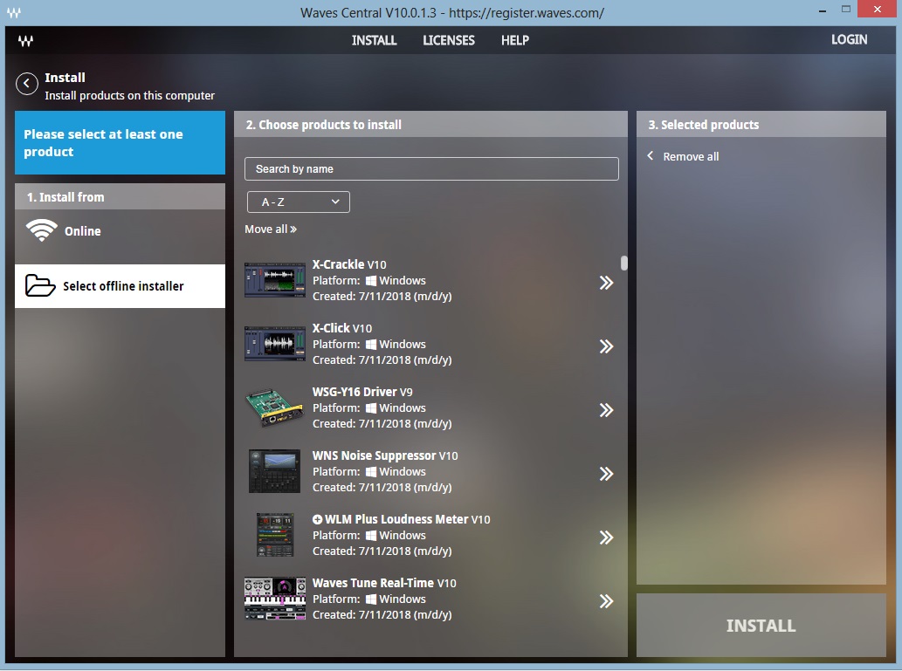Open the A - Z sort dropdown

(298, 202)
